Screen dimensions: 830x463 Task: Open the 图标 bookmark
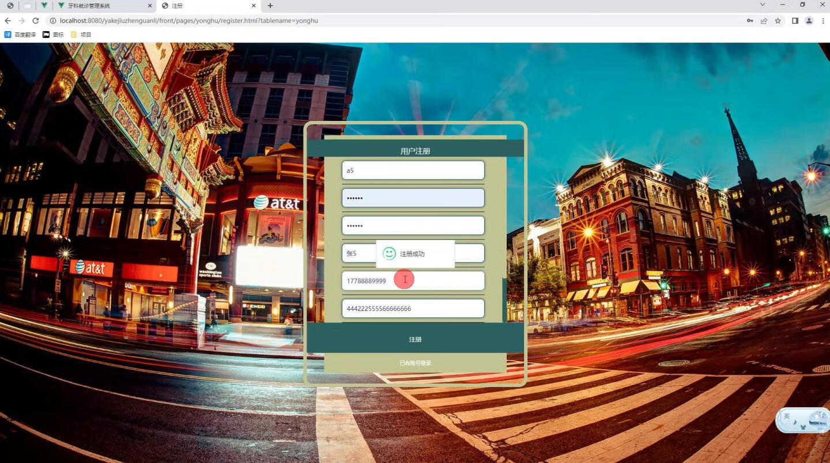pos(54,35)
